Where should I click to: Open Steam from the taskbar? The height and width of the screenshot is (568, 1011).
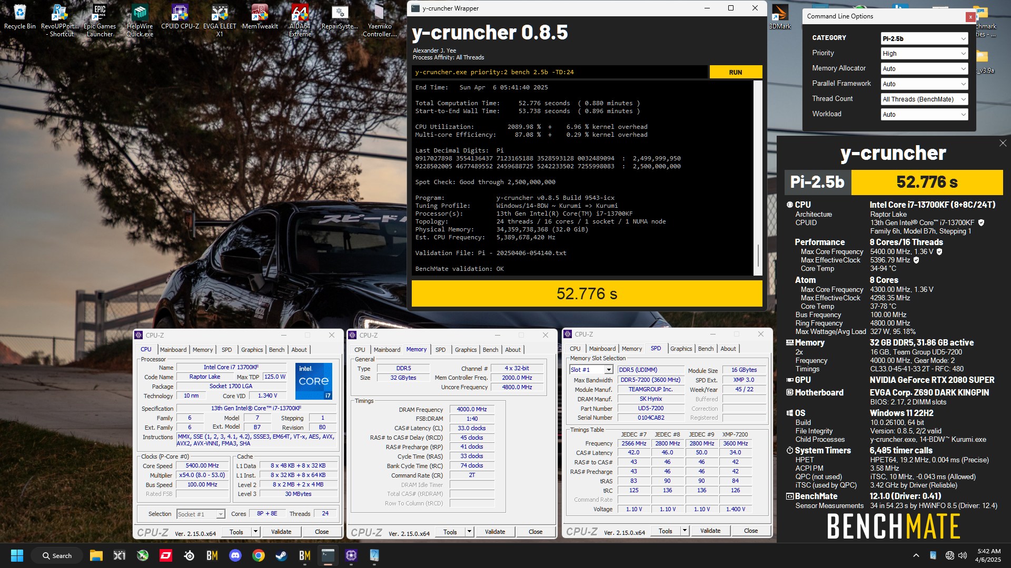pyautogui.click(x=282, y=555)
